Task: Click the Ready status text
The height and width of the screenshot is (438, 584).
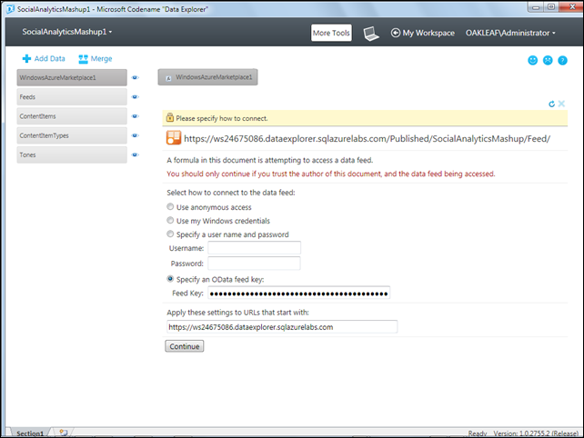Action: tap(478, 433)
